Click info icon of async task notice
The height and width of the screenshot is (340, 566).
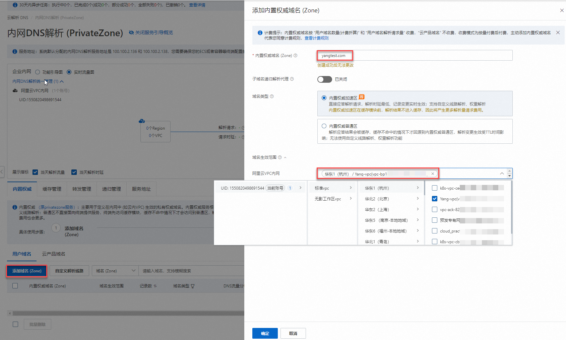pos(15,5)
